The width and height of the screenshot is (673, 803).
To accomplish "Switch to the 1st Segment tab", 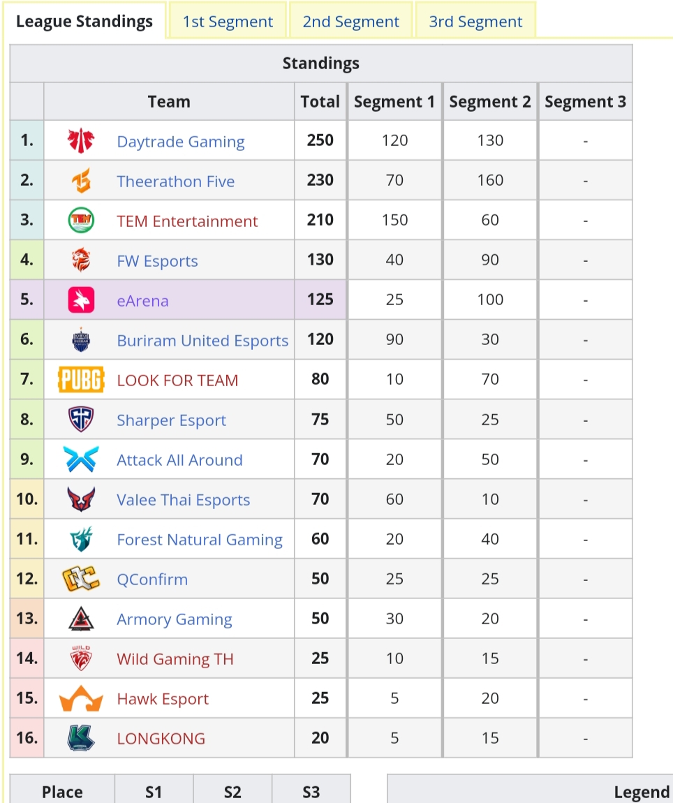I will click(228, 22).
